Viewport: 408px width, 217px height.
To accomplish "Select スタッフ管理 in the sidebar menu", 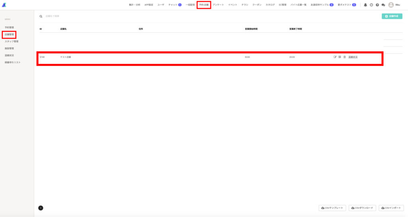I will [12, 41].
